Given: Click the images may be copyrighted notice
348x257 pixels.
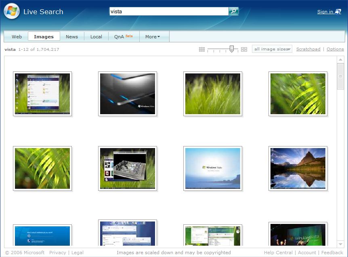Looking at the screenshot, I should tap(174, 253).
